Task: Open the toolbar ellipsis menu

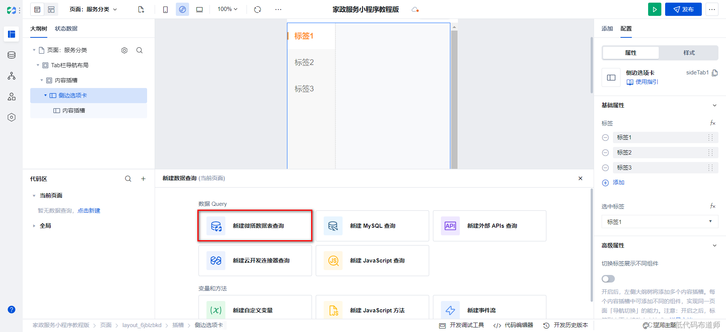Action: click(x=278, y=9)
